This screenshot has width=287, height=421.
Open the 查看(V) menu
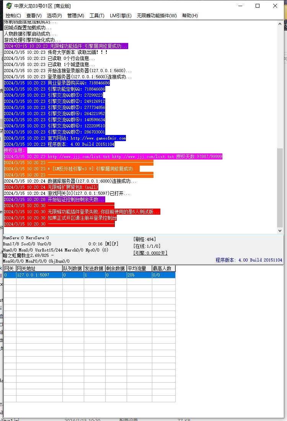pos(34,16)
